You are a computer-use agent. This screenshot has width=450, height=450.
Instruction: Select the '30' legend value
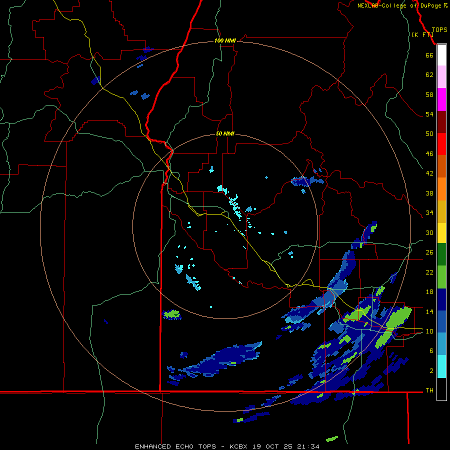[429, 232]
